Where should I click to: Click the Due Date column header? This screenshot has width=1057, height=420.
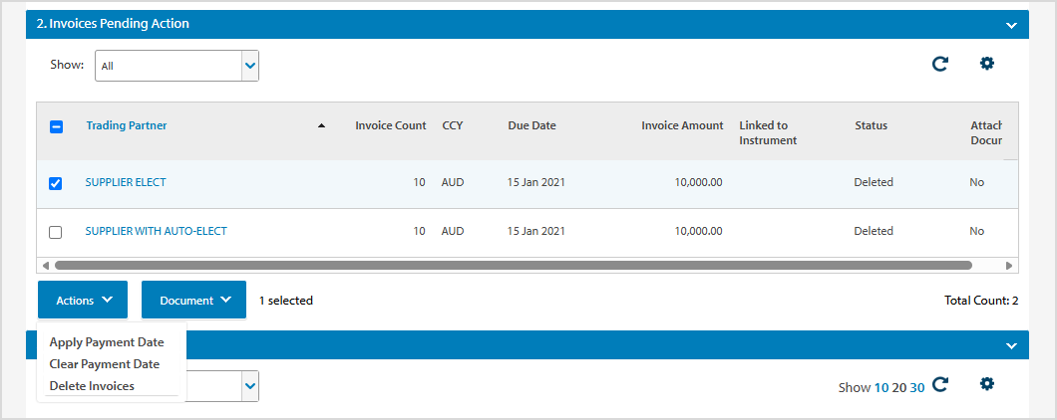[531, 125]
